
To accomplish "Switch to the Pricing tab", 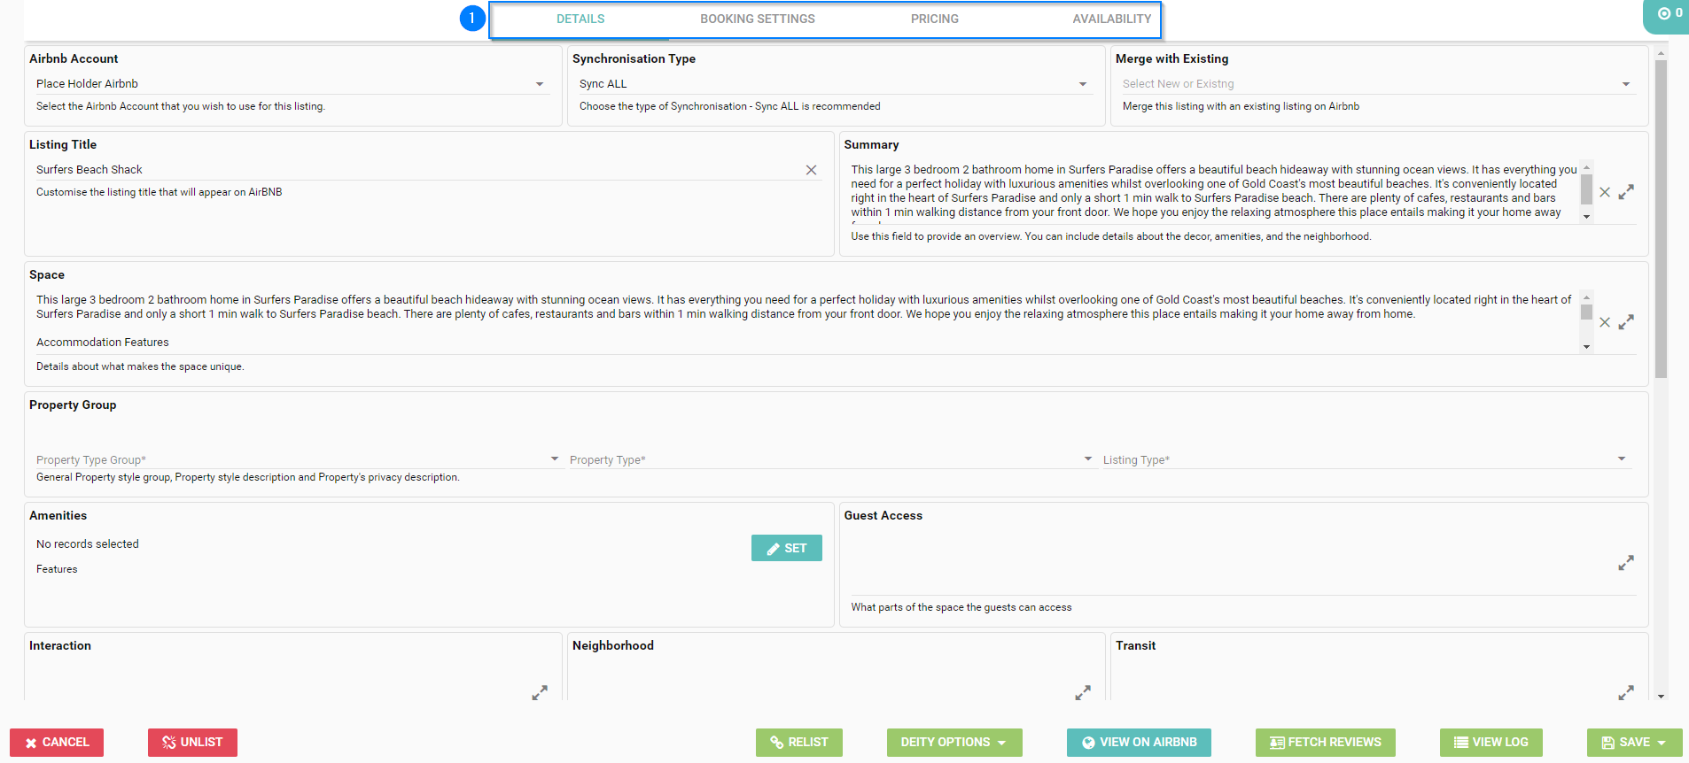I will pyautogui.click(x=934, y=19).
